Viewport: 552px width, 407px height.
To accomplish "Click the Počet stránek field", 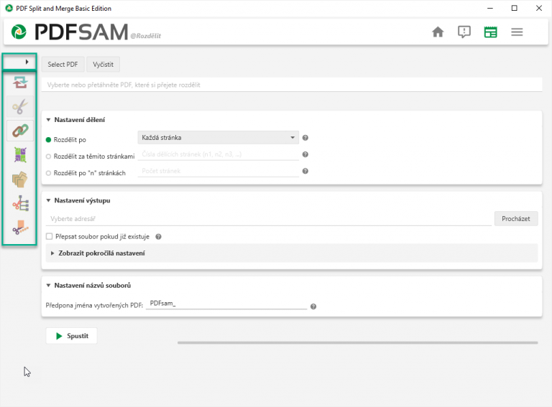I will coord(218,171).
